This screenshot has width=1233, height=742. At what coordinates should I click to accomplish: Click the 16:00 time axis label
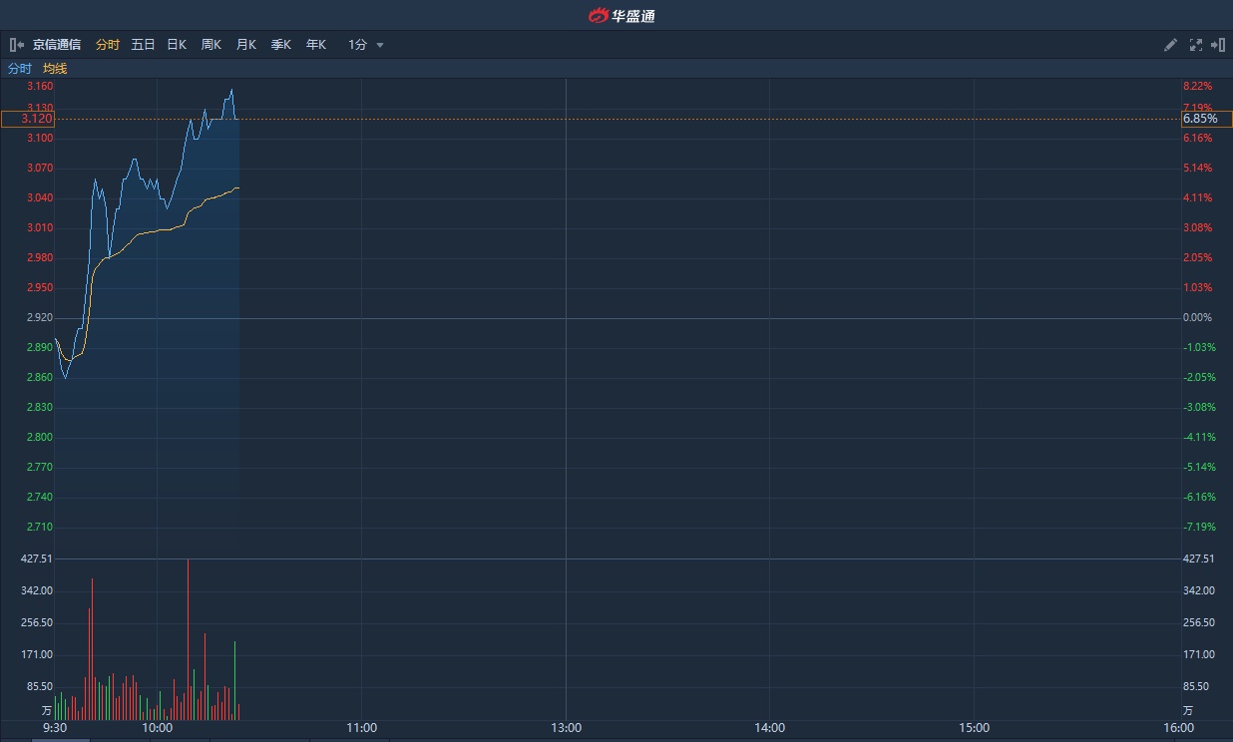1179,728
